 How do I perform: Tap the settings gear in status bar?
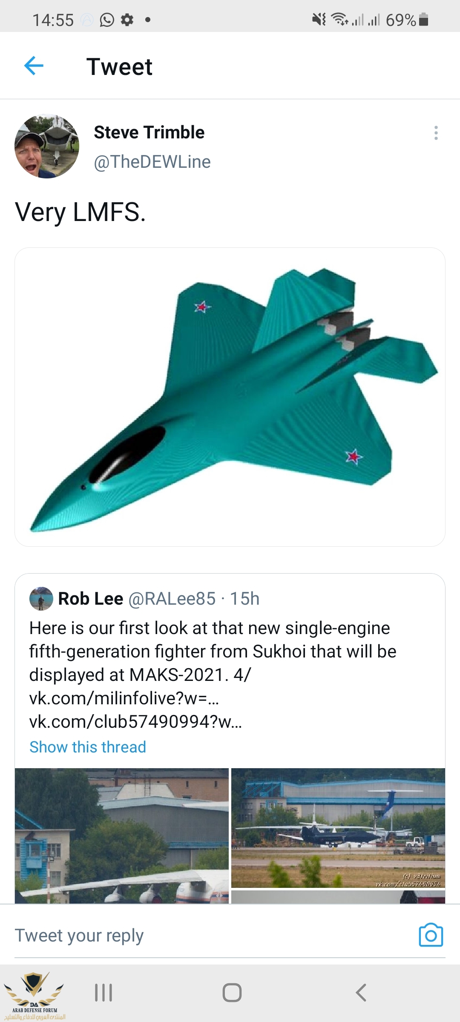pos(127,20)
